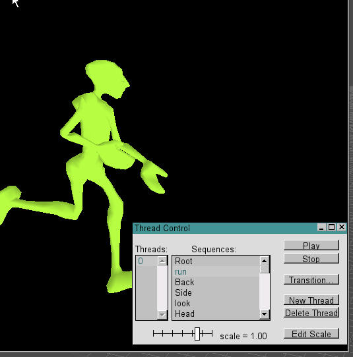
Task: Click the Edit Scale button
Action: point(311,333)
